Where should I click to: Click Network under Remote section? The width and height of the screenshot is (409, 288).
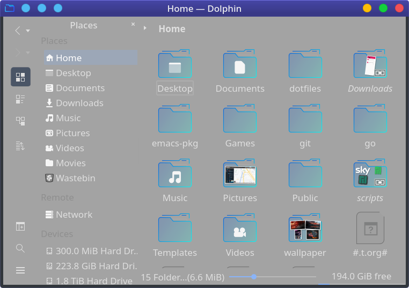(74, 215)
